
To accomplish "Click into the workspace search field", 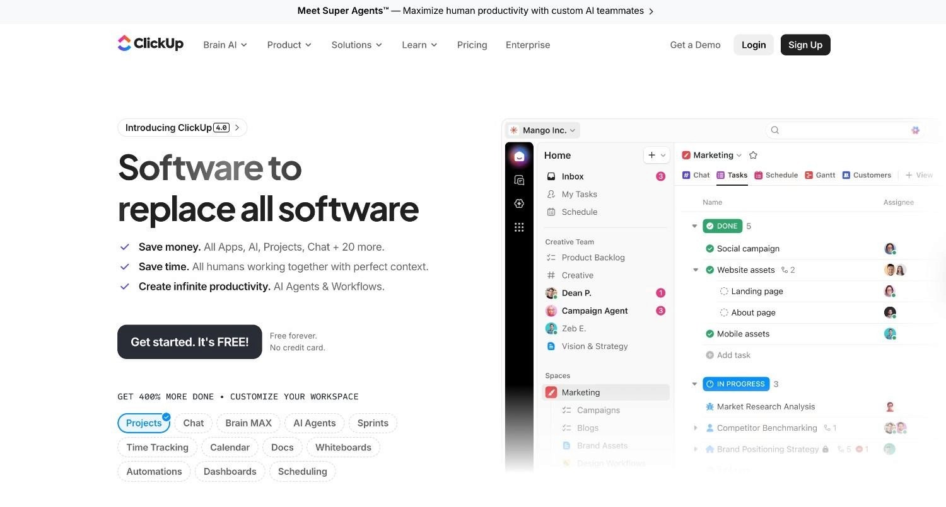I will click(x=845, y=130).
